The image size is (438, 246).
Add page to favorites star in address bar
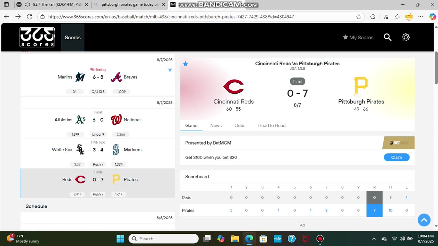359,17
